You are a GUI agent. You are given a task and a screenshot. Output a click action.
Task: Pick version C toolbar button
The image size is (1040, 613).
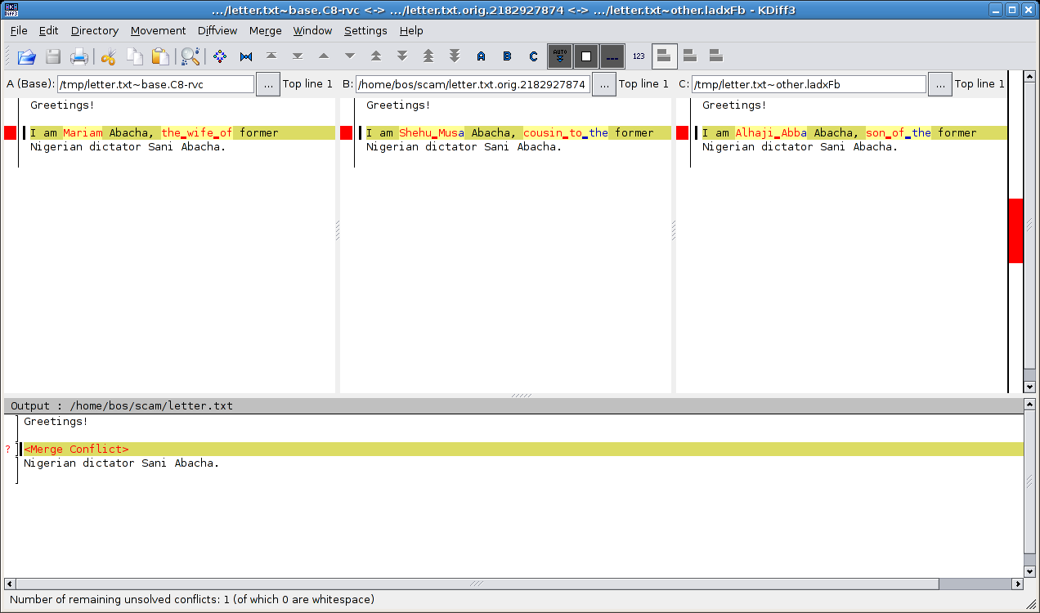533,56
